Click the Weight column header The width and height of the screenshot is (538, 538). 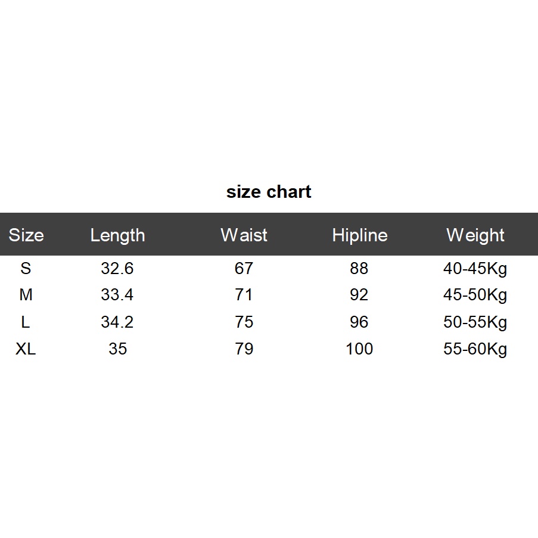click(475, 235)
